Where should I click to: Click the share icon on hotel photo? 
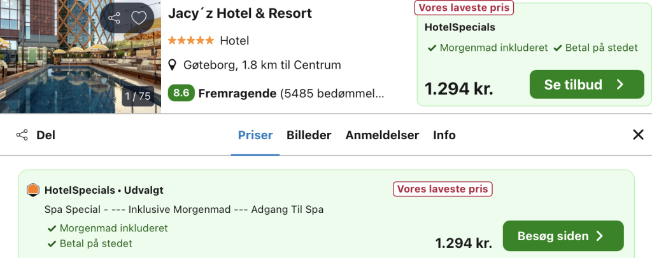pos(115,18)
